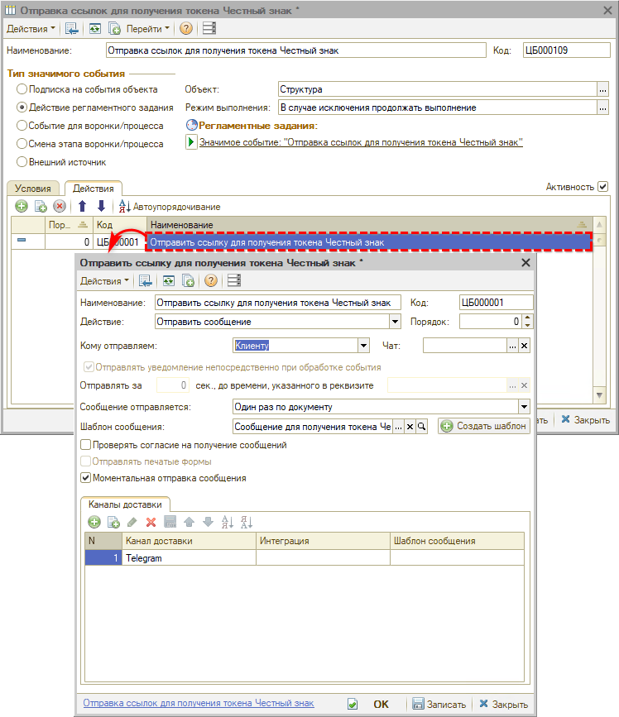Move selected action up with blue arrow
This screenshot has width=619, height=717.
[82, 206]
